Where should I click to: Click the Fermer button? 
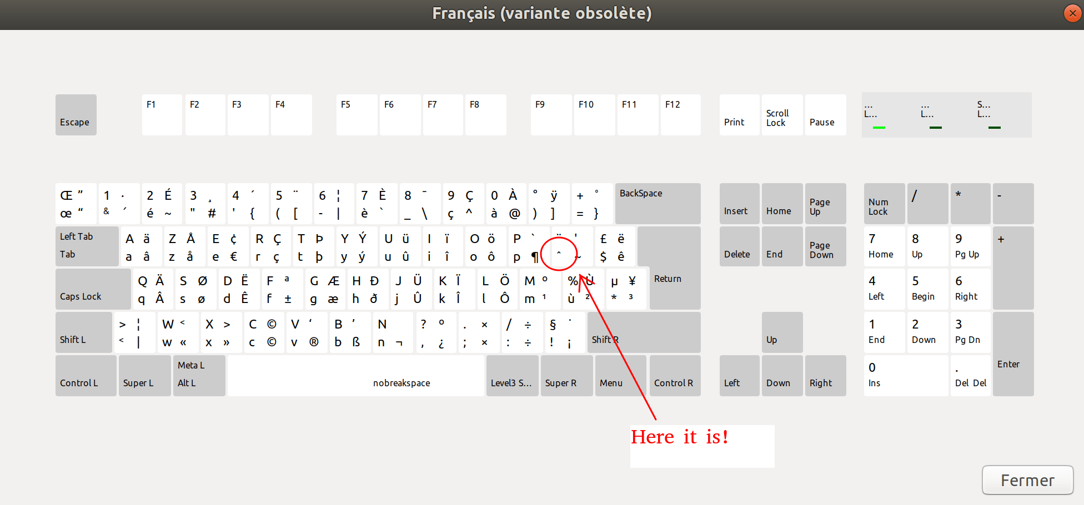pos(1027,480)
